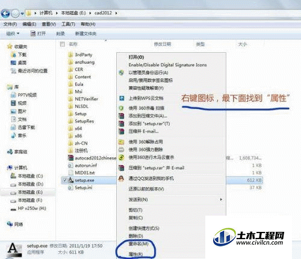Choose 使用360进行木马云查杀 entry
Image resolution: width=301 pixels, height=259 pixels.
click(151, 157)
